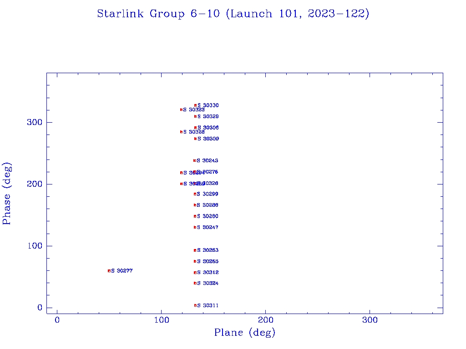Select the red marker for S 30312
466x349 pixels.
[195, 273]
